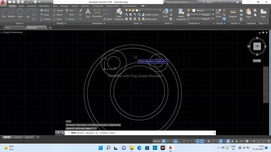Click the Trim tool
This screenshot has height=152, width=271.
coord(69,10)
